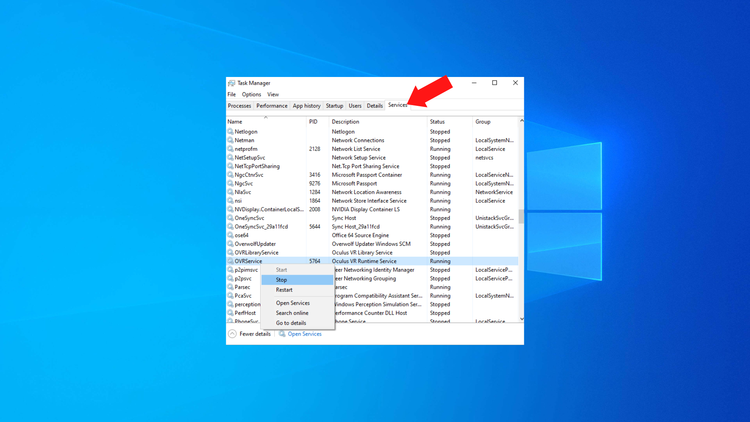
Task: Click the Go to details context option
Action: coord(291,322)
